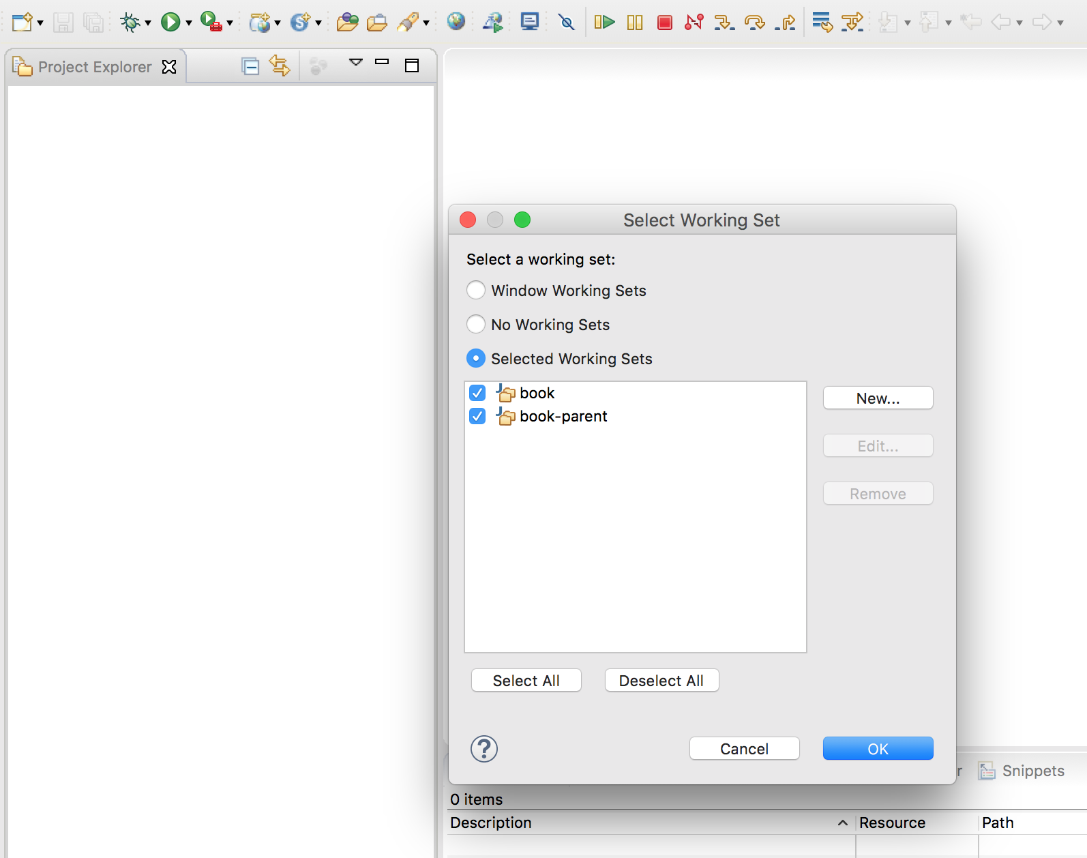The image size is (1087, 858).
Task: Switch to the Snippets tab
Action: 1022,771
